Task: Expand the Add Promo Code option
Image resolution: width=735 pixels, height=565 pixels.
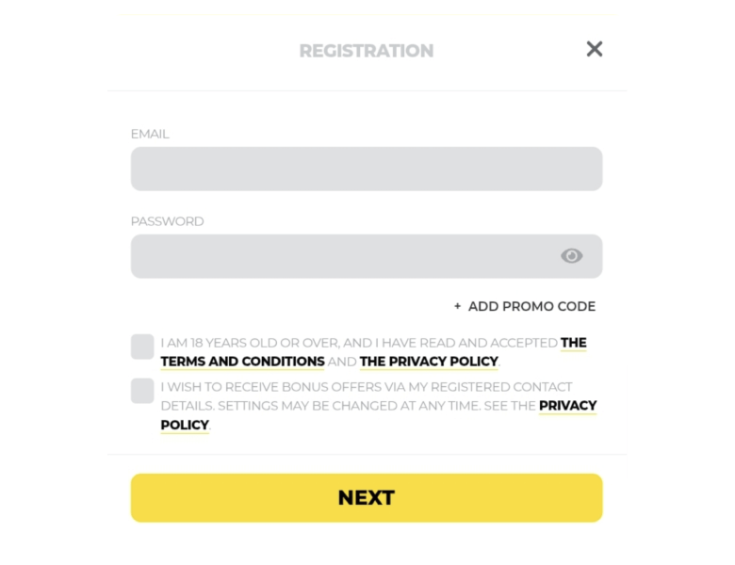Action: (x=531, y=306)
